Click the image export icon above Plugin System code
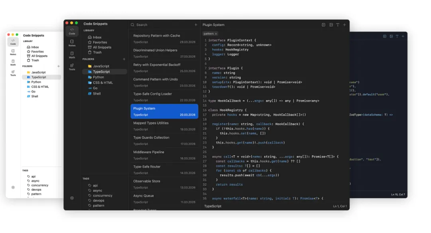Screen dimensions: 431x233 [331, 25]
